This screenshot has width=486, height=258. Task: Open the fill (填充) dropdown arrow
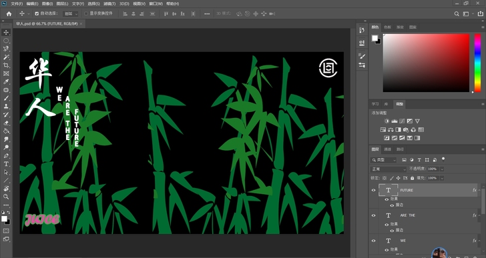coord(442,178)
